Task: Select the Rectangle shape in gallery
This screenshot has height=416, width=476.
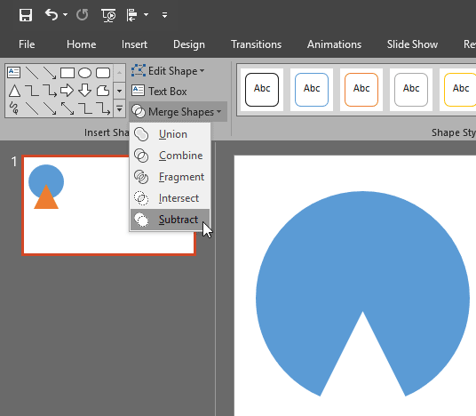Action: point(67,73)
